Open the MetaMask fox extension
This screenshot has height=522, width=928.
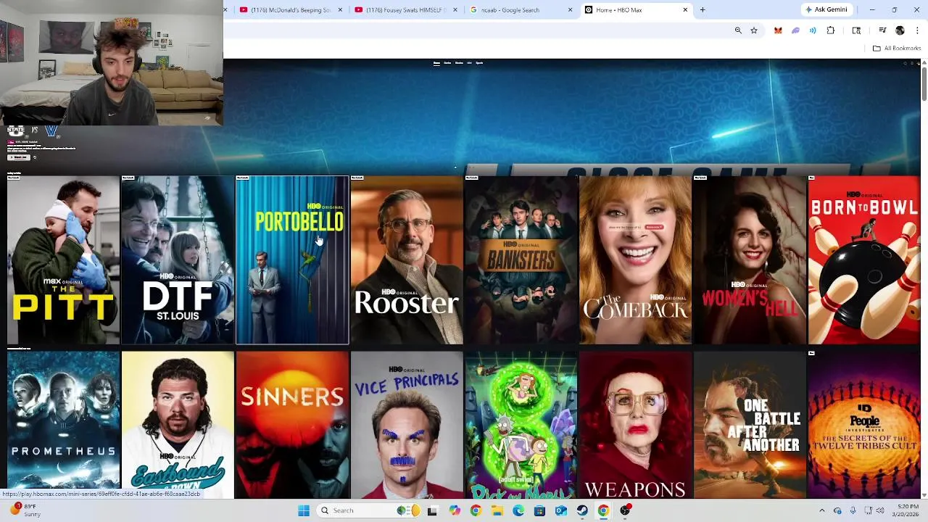(778, 30)
